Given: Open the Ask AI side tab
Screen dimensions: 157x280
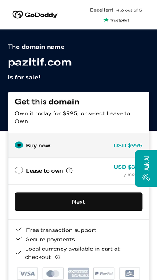Looking at the screenshot, I should pos(146,168).
